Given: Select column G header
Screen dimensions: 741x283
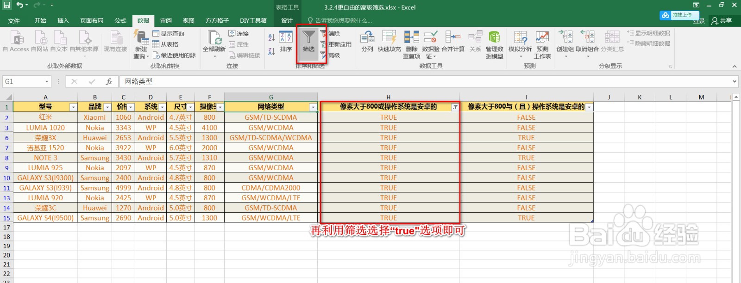Looking at the screenshot, I should tap(271, 97).
